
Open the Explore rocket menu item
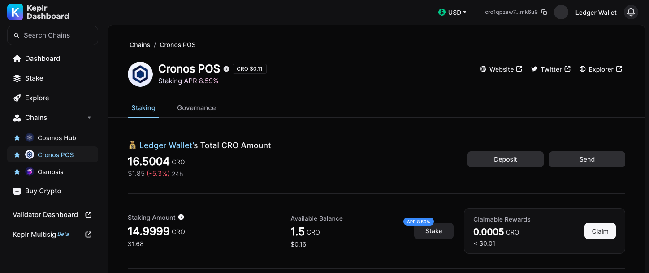point(36,98)
